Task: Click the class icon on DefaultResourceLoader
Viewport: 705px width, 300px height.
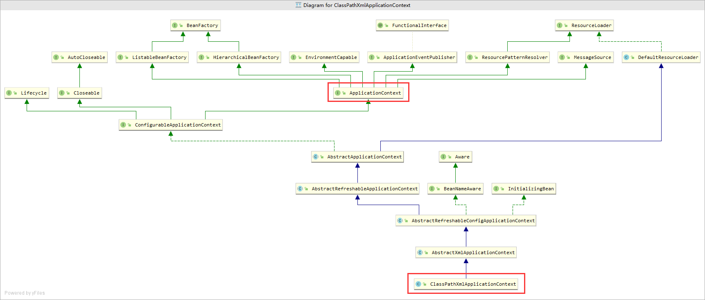Action: 626,57
